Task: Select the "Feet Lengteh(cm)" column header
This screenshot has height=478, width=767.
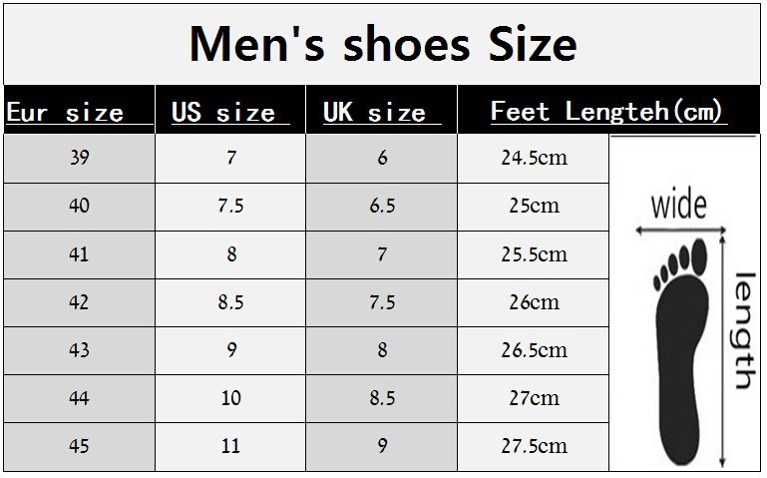Action: 607,111
